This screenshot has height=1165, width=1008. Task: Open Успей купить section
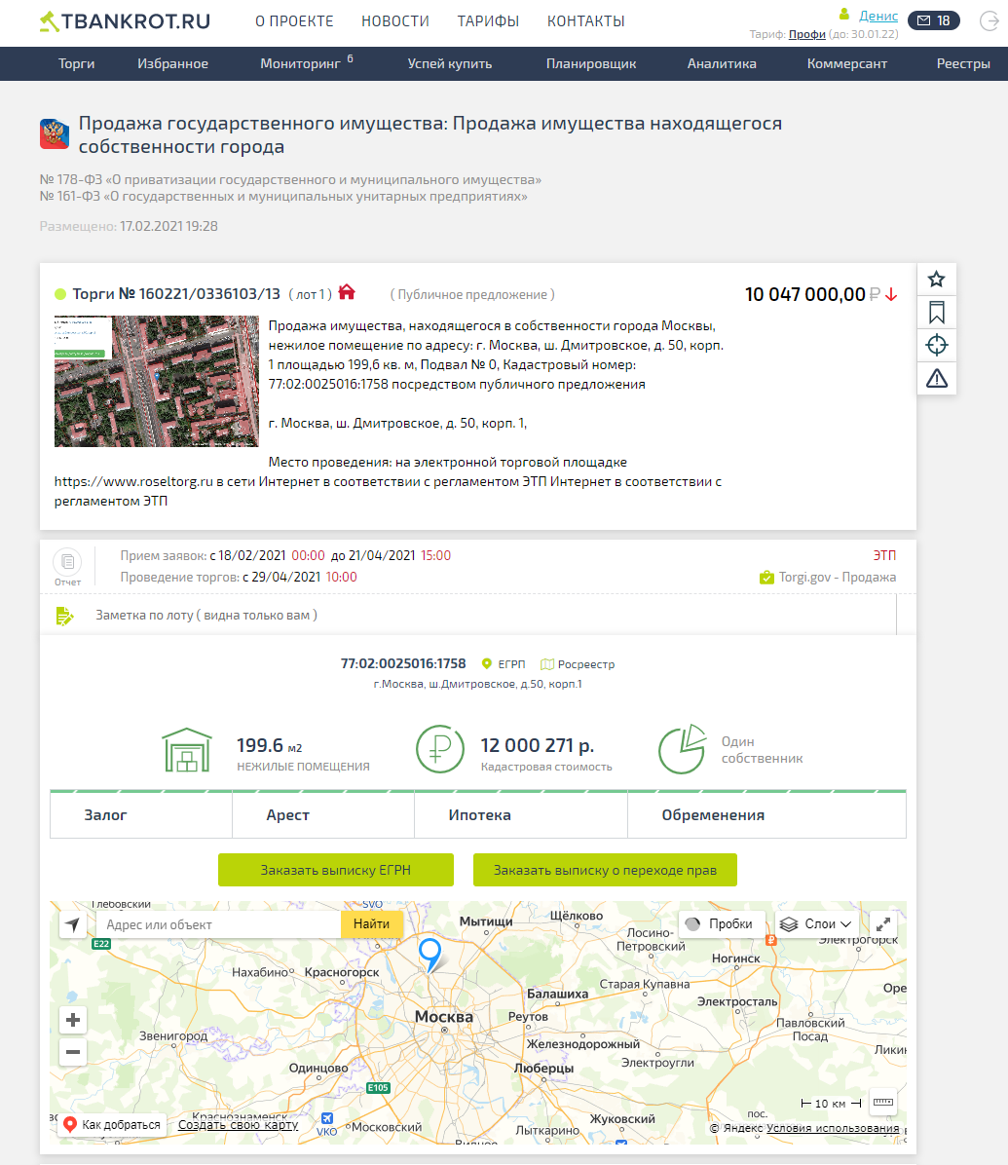(450, 64)
